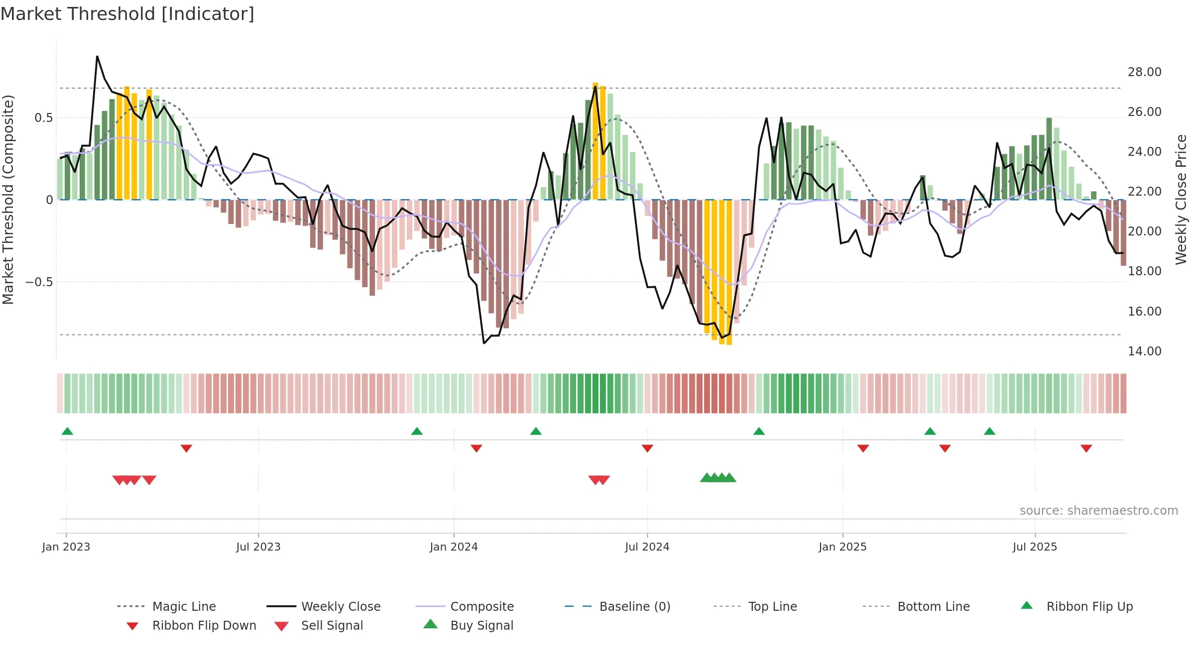The width and height of the screenshot is (1195, 672).
Task: Click the 14.00 price axis label
Action: pyautogui.click(x=1145, y=351)
